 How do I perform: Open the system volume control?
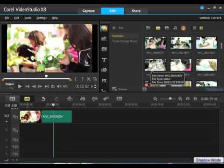[59, 86]
